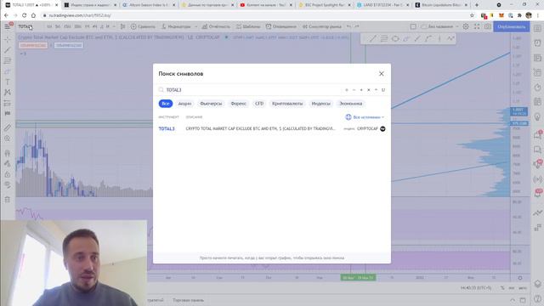Viewport: 544px width, 306px height.
Task: Open the Шаблоны templates menu
Action: [x=248, y=26]
